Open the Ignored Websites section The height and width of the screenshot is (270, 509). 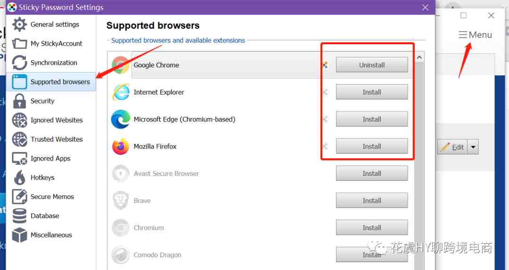pos(51,120)
